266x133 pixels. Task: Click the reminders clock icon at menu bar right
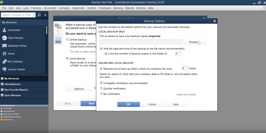(x=264, y=8)
